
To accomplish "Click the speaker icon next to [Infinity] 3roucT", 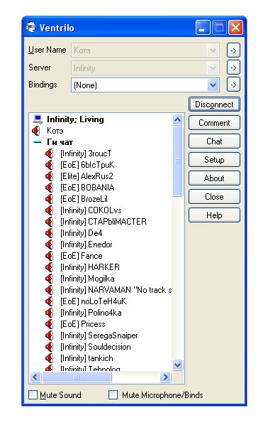I will tap(49, 154).
